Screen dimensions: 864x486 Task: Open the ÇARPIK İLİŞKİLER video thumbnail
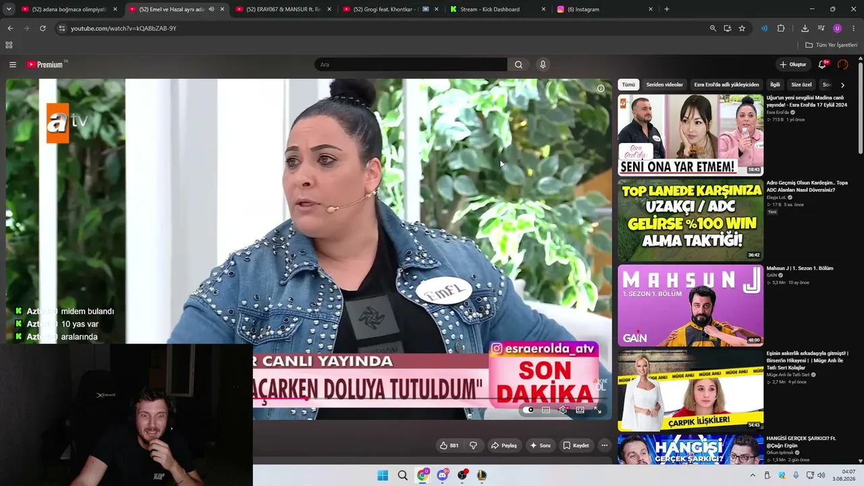(x=691, y=390)
